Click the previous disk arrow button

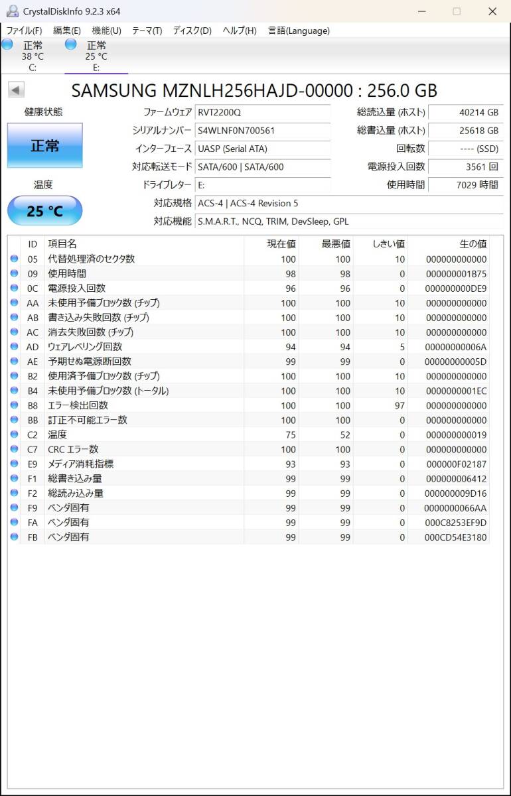pos(17,90)
